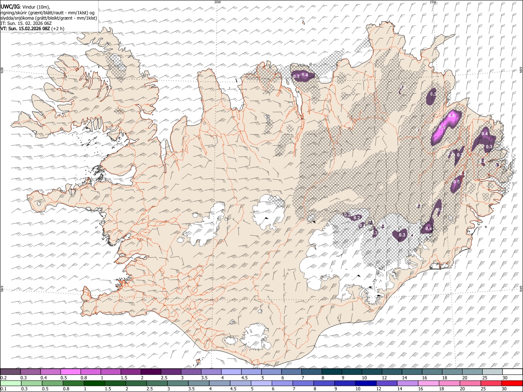This screenshot has width=523, height=392.
Task: Click the dark navy blue 10 swatch in lower legend
Action: [x=365, y=383]
